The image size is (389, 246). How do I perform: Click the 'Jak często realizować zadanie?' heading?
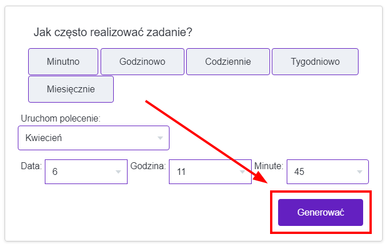[x=113, y=32]
